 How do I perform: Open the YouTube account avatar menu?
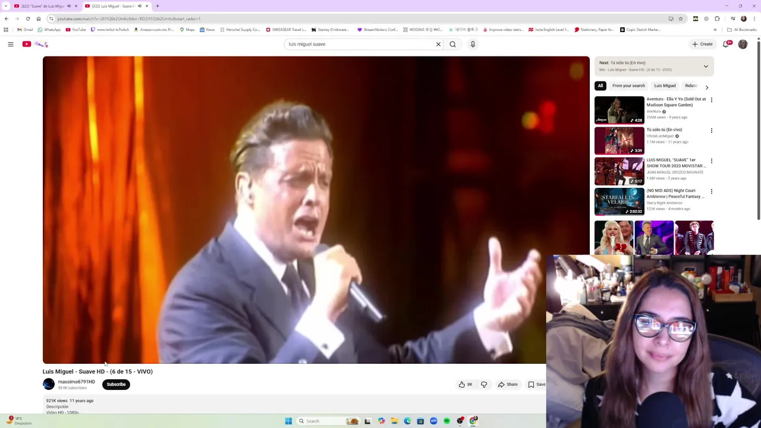pyautogui.click(x=743, y=44)
